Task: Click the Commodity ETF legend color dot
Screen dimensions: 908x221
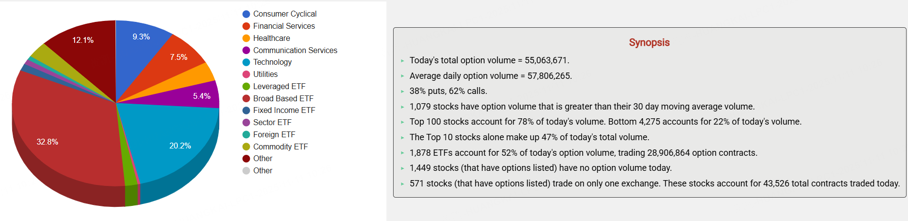Action: [246, 147]
